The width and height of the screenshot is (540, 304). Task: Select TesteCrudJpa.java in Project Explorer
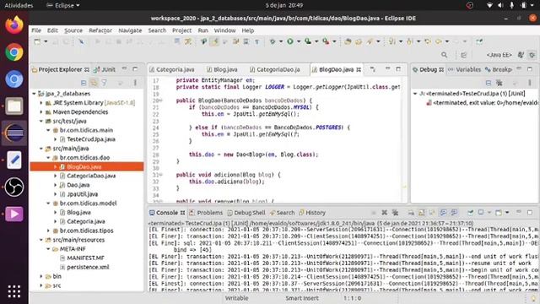tap(91, 139)
